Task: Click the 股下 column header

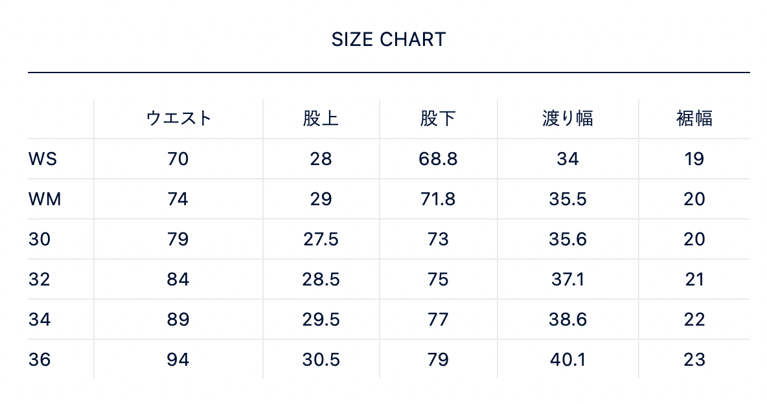Action: [438, 118]
